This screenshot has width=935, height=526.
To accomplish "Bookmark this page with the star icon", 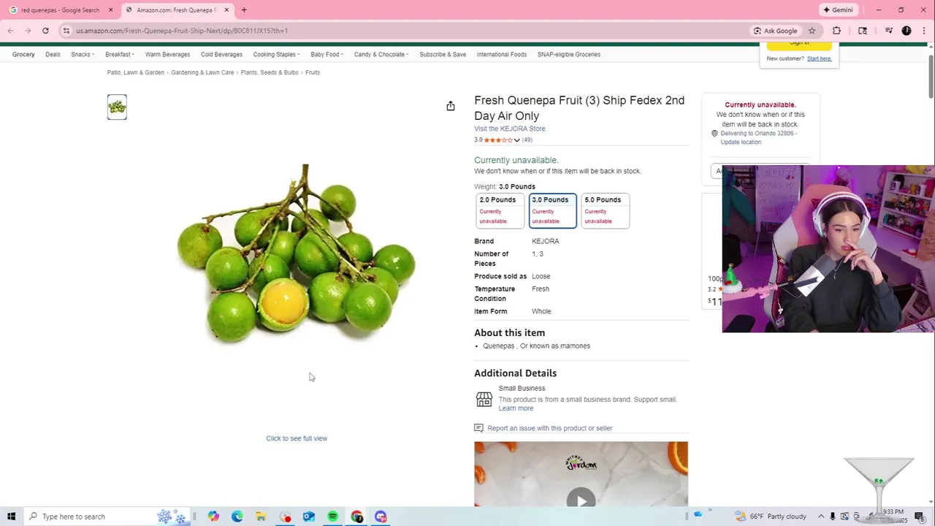I will pos(812,31).
